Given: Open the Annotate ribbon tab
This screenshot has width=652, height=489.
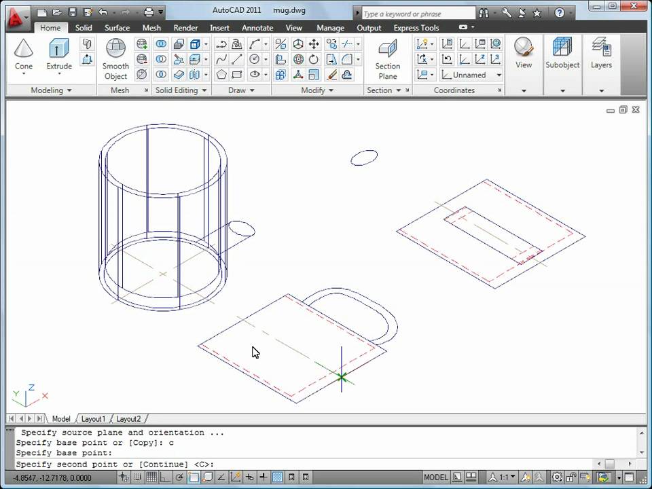Looking at the screenshot, I should click(x=257, y=28).
